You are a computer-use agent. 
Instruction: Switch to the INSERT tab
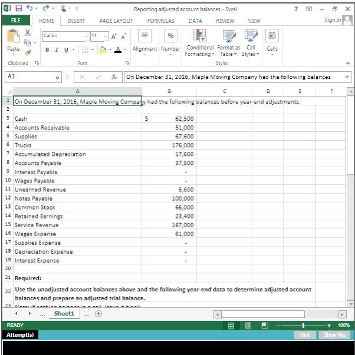76,21
